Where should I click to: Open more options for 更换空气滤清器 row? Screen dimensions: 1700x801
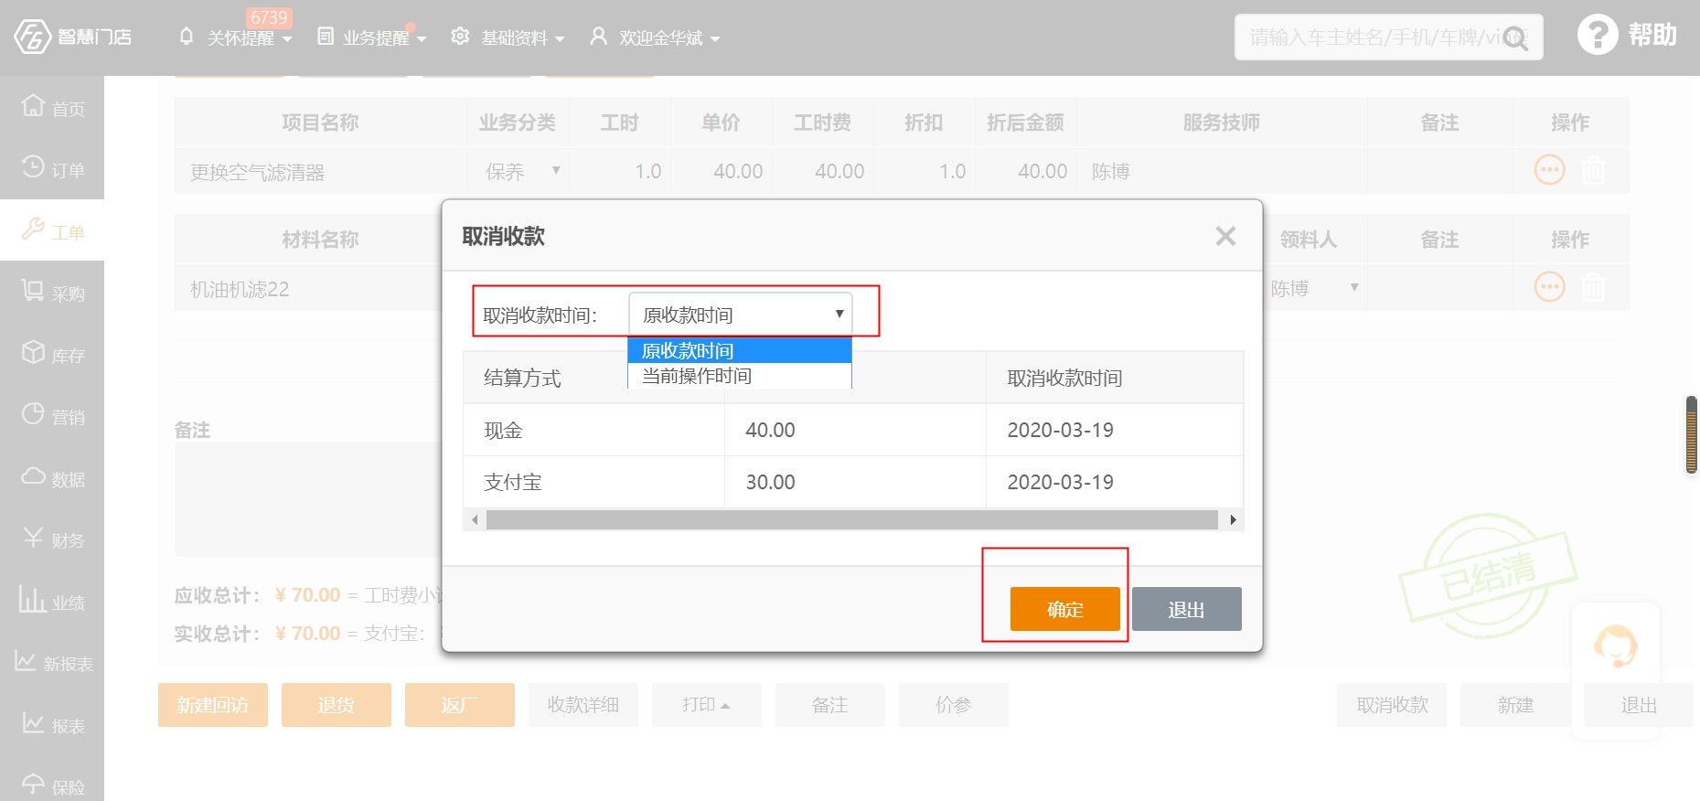(1549, 170)
